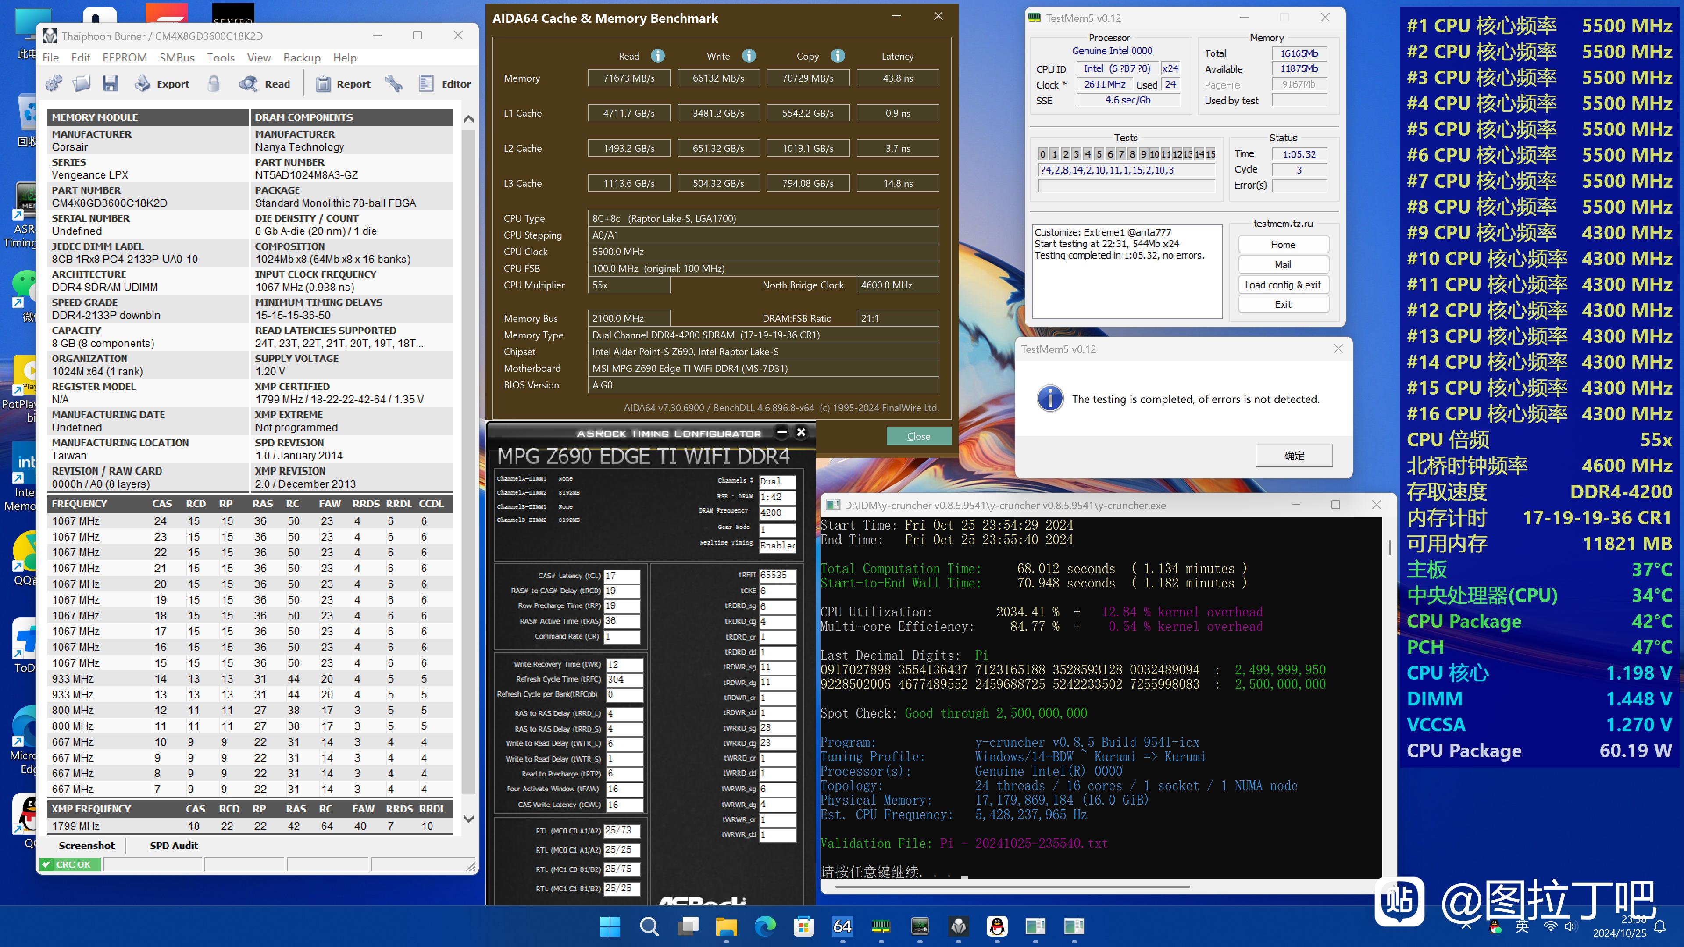Click the Read SPD toolbar button
1684x947 pixels.
tap(265, 84)
